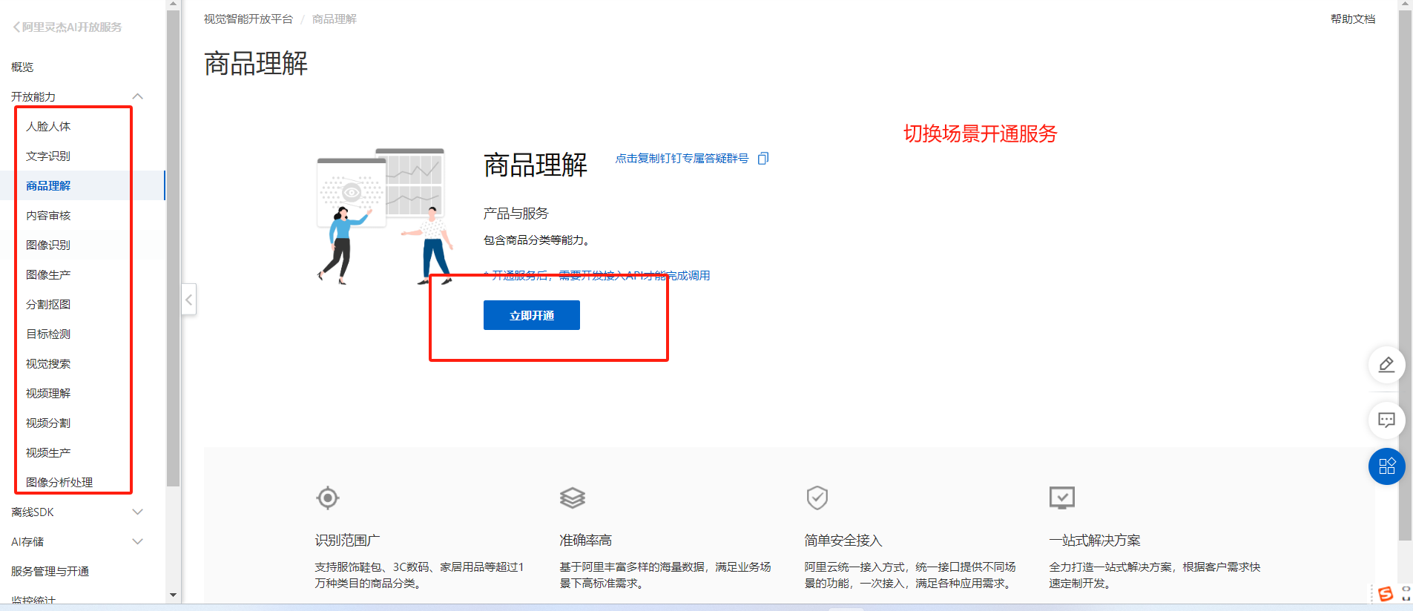Choose 视觉搜索 from the sidebar

click(x=48, y=363)
